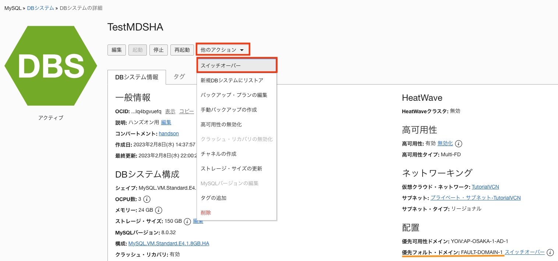Image resolution: width=558 pixels, height=261 pixels.
Task: Open the DBシステム情報 tab
Action: [137, 77]
